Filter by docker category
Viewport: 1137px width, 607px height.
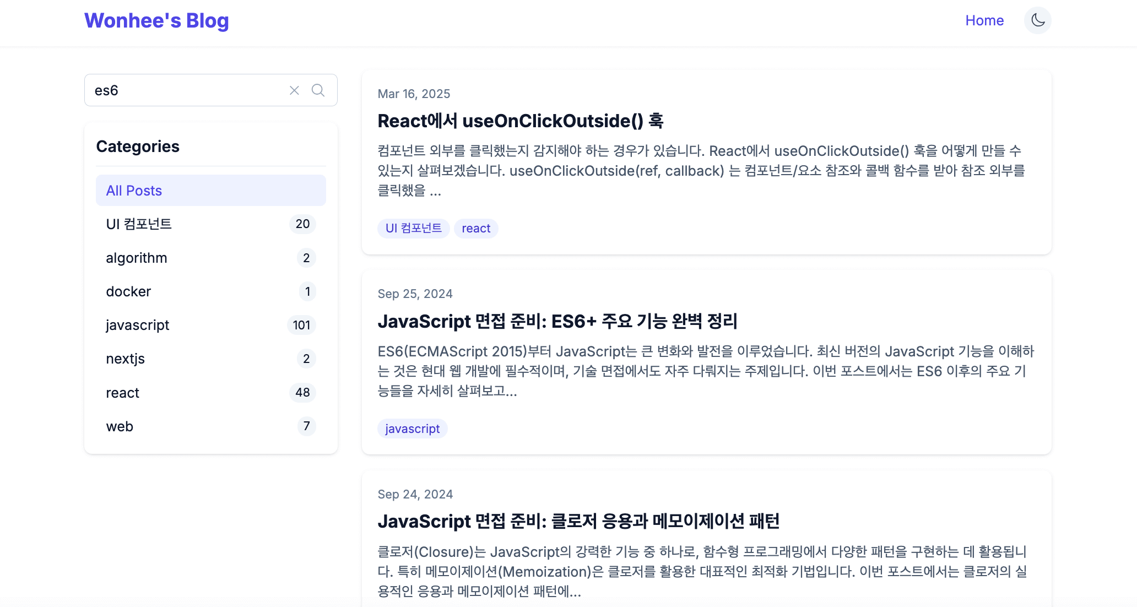(x=211, y=291)
